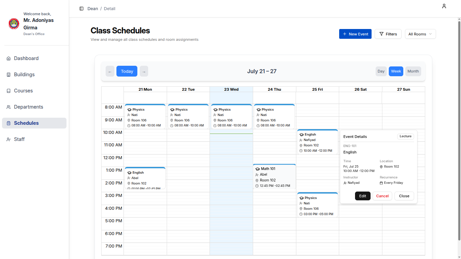Go to next week arrow

(144, 71)
